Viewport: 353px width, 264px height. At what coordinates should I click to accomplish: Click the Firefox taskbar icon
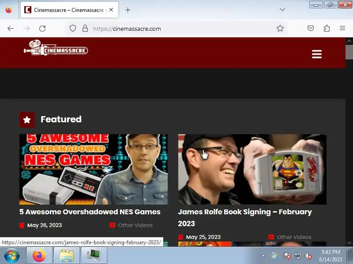(x=39, y=256)
